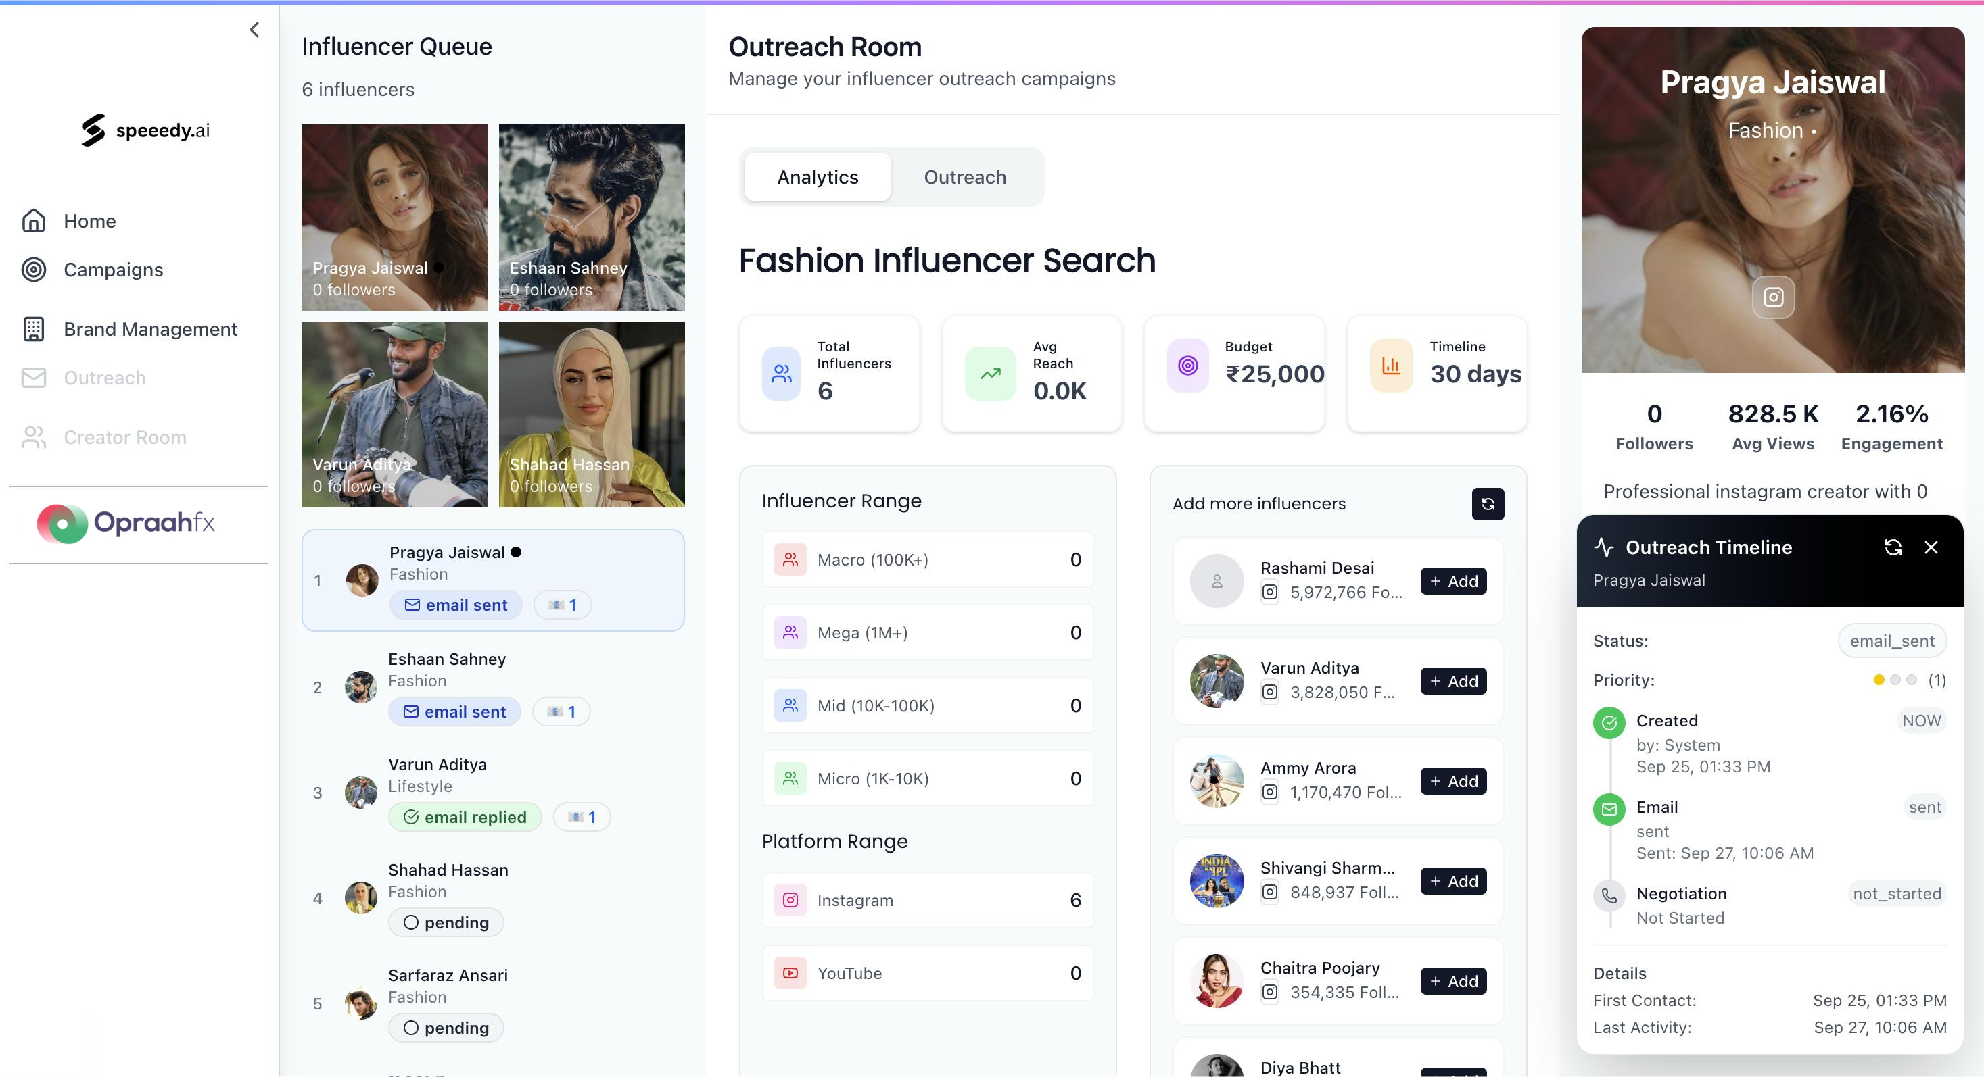
Task: Go to Brand Management in sidebar
Action: 150,329
